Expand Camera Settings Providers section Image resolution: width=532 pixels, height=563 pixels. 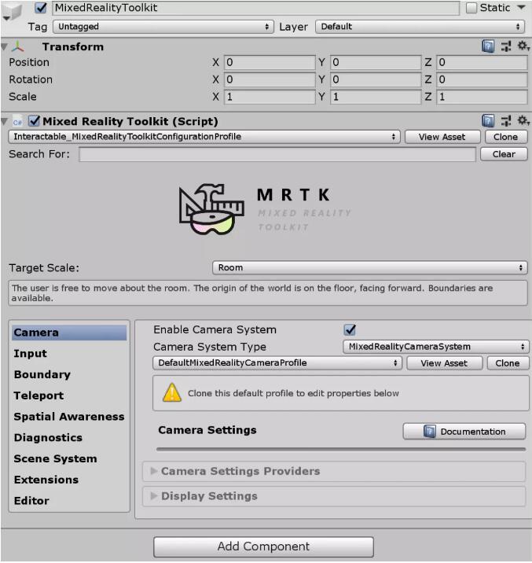pyautogui.click(x=334, y=471)
